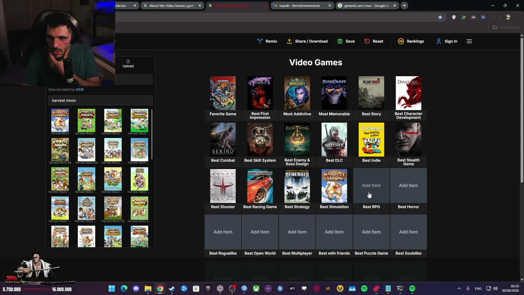Click the search results scrollbar
The image size is (524, 295).
[152, 134]
